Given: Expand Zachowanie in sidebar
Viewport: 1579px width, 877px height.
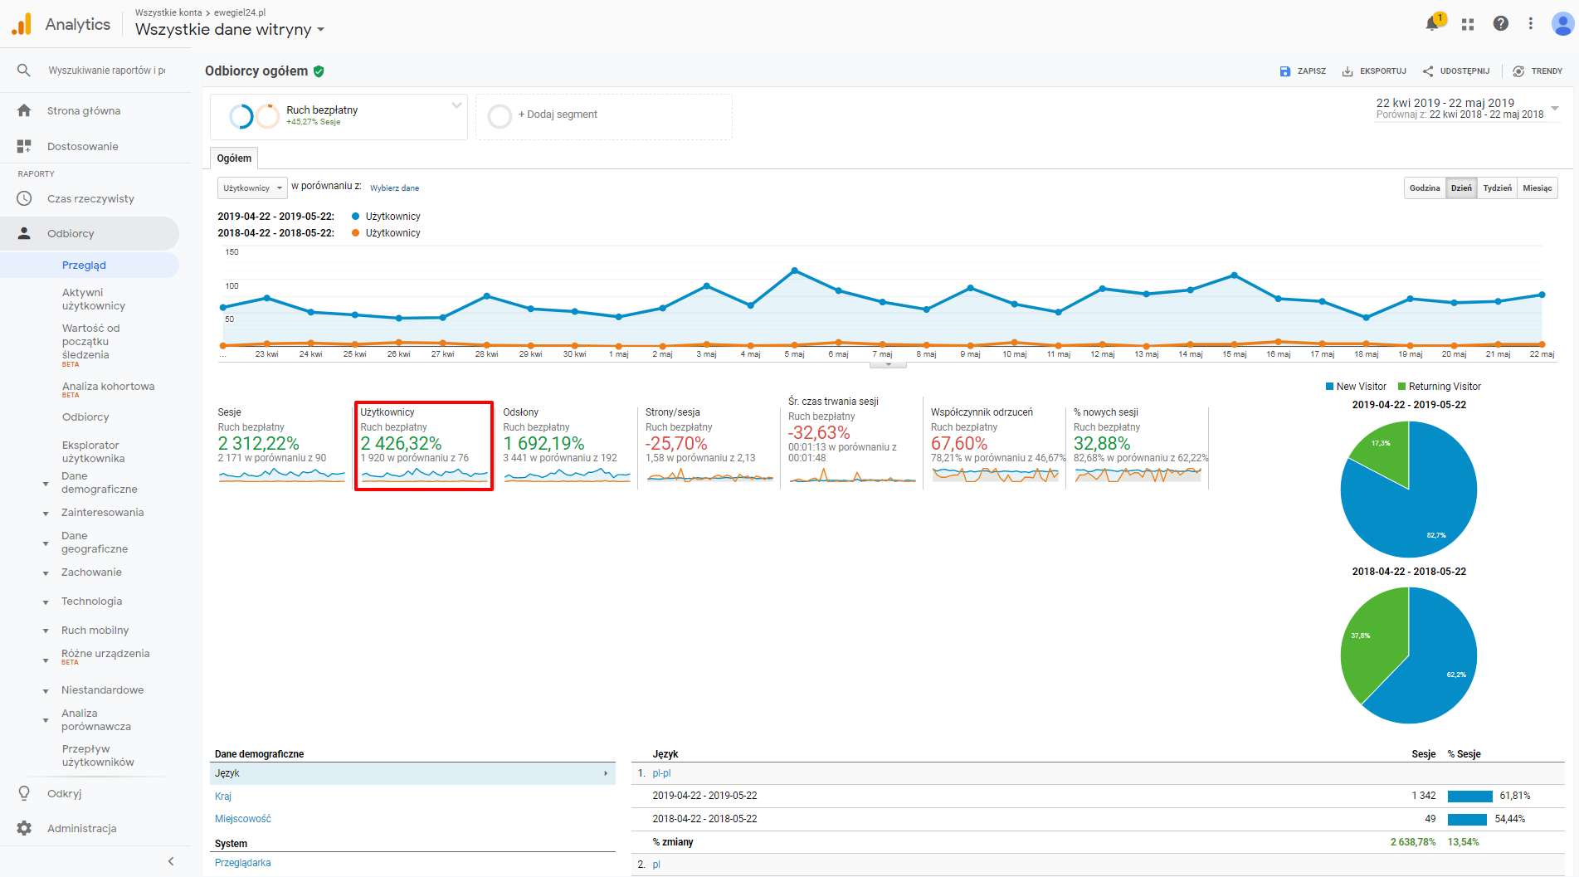Looking at the screenshot, I should tap(46, 572).
